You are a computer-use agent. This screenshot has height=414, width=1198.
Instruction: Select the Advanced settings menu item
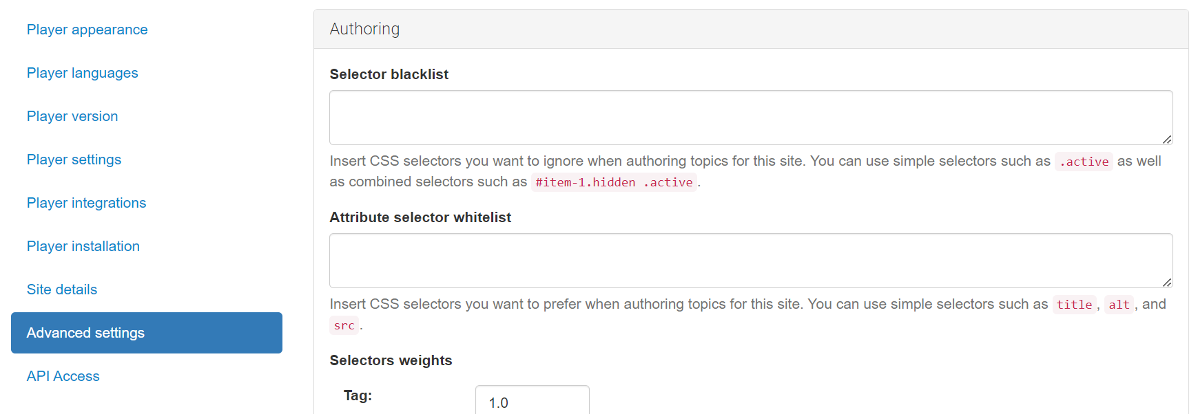[146, 333]
